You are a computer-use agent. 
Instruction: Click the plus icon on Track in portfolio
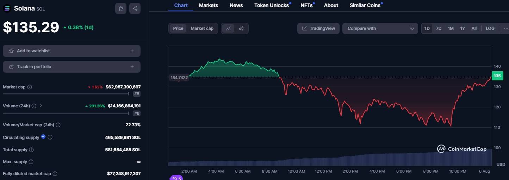coord(132,67)
